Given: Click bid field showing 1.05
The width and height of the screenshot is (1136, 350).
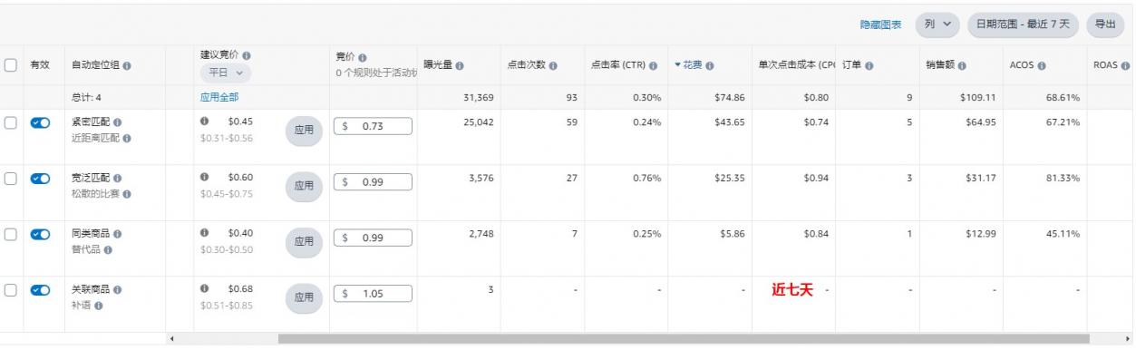Looking at the screenshot, I should coord(373,293).
